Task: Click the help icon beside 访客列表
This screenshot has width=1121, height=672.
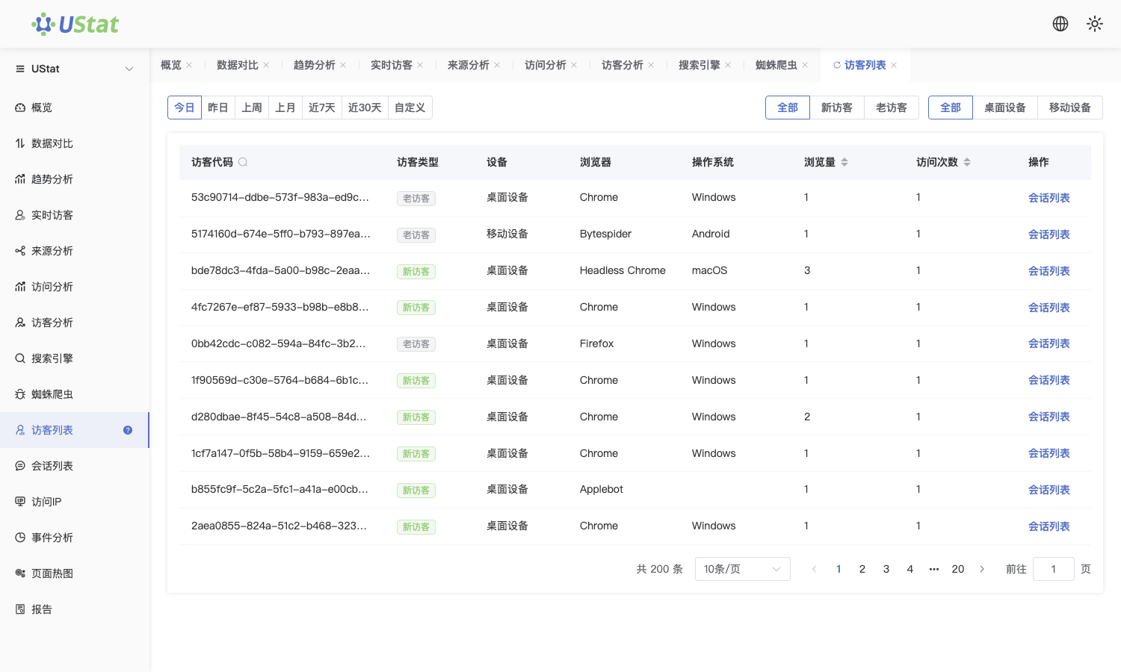Action: 128,430
